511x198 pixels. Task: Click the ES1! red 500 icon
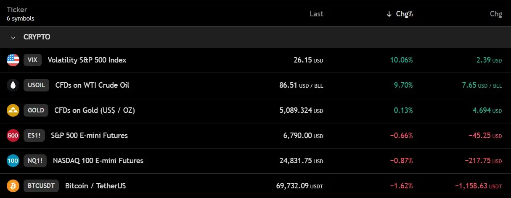(13, 135)
